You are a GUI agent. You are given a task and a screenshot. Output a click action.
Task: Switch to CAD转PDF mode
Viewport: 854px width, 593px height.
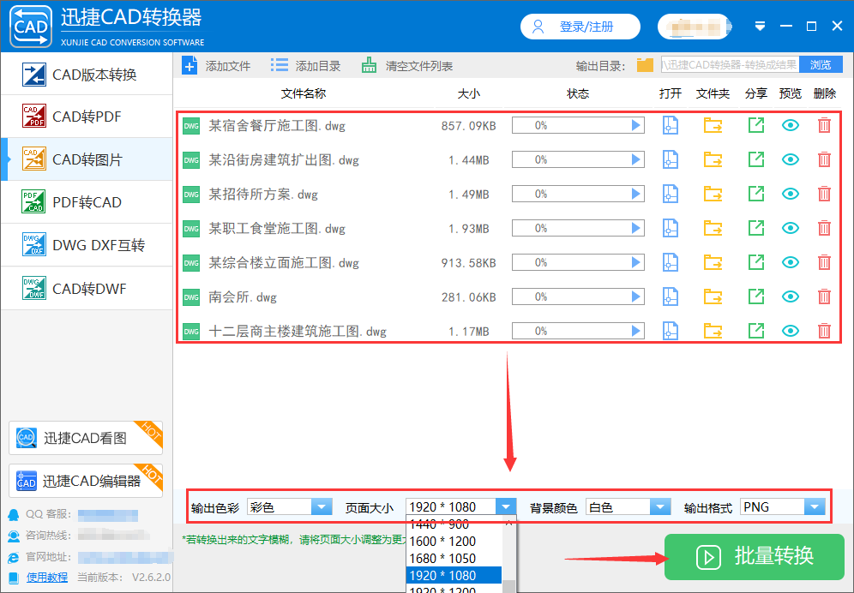87,117
